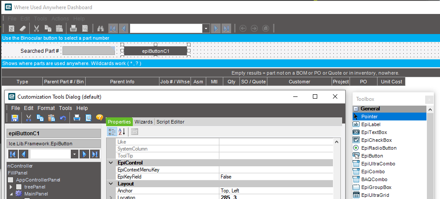Select the Properties tab
Image resolution: width=440 pixels, height=199 pixels.
tap(119, 122)
